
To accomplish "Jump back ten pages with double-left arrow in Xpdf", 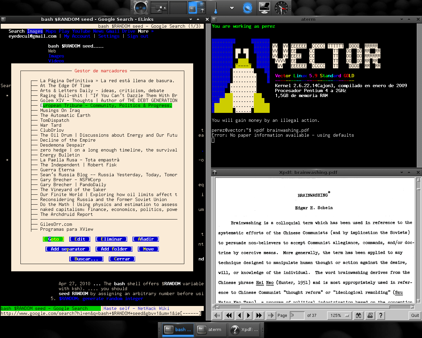I will [229, 316].
